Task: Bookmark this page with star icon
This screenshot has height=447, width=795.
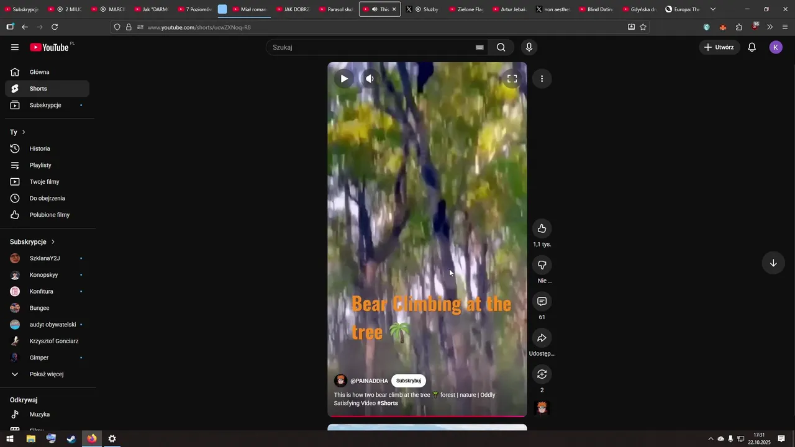Action: [643, 27]
